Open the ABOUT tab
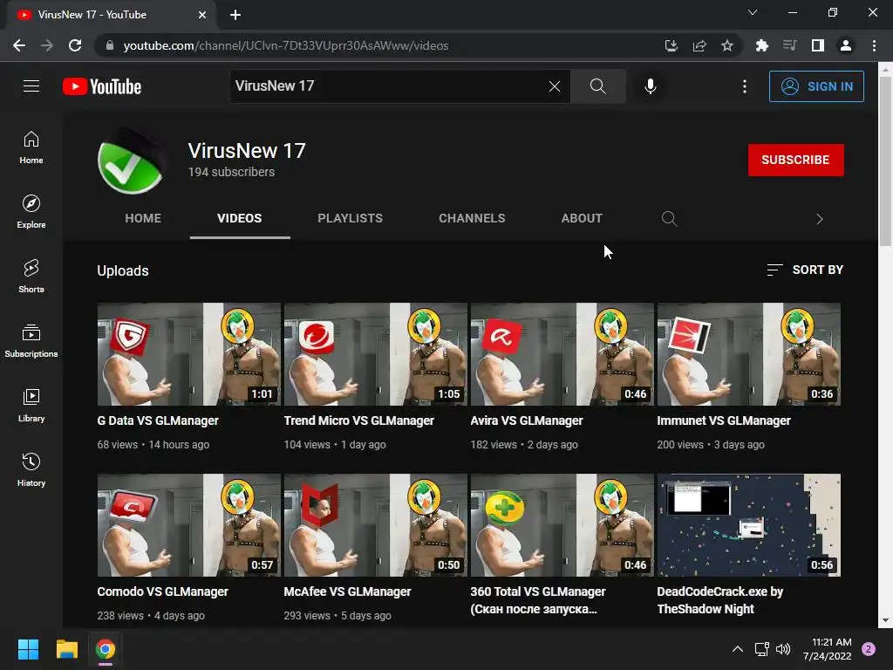 [x=582, y=218]
